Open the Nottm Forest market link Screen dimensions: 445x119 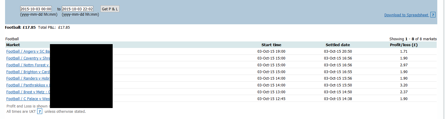point(28,65)
